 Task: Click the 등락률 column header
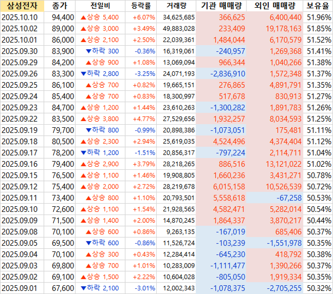pyautogui.click(x=141, y=6)
